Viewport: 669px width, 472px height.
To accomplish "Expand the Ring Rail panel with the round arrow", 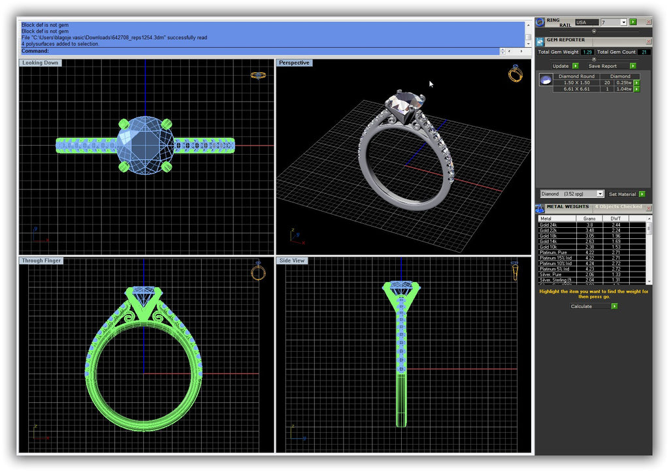I will 594,31.
